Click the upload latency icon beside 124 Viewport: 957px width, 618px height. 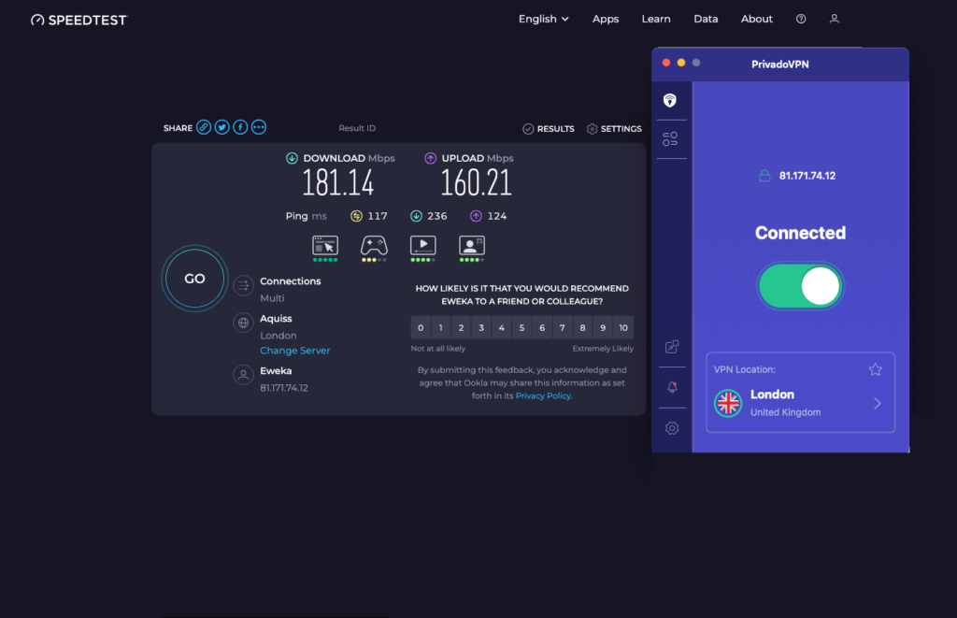[x=476, y=216]
